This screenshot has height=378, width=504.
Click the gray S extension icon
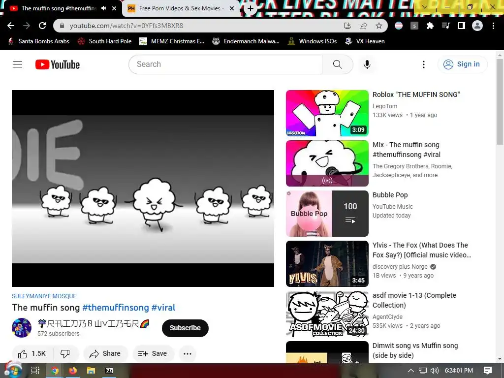pos(414,26)
